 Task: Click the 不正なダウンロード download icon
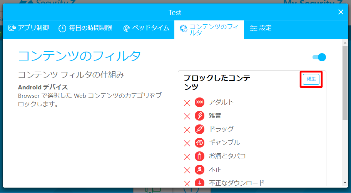(x=199, y=183)
